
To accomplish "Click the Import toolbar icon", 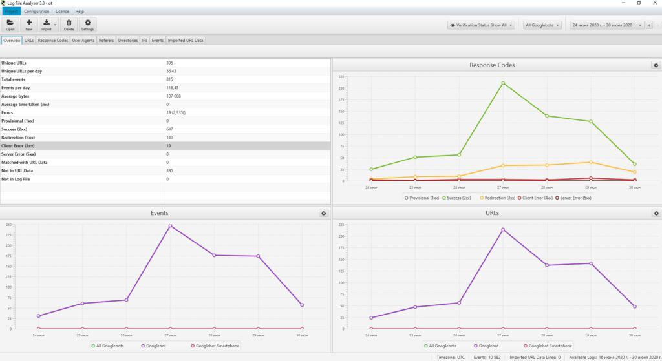I will (47, 25).
